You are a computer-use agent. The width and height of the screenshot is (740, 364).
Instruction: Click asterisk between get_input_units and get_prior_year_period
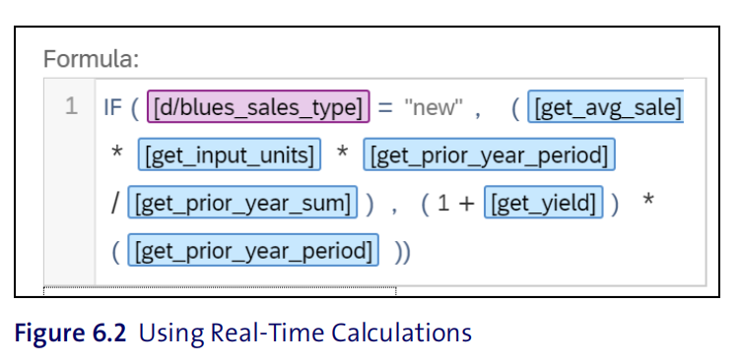[342, 153]
